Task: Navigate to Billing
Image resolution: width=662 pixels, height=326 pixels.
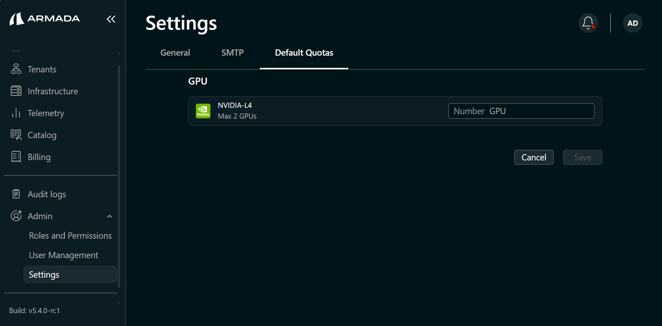Action: [39, 157]
